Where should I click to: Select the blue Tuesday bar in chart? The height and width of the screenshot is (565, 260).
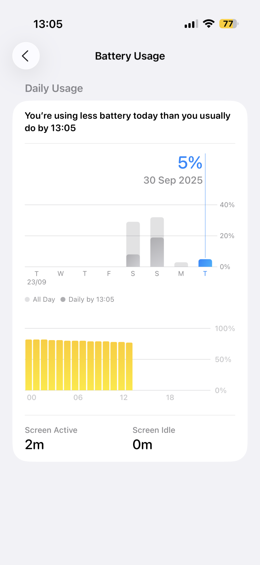[205, 263]
